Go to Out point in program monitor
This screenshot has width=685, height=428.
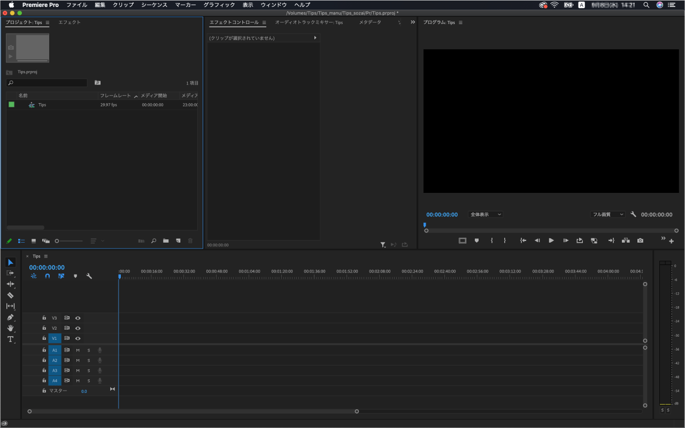coord(611,240)
